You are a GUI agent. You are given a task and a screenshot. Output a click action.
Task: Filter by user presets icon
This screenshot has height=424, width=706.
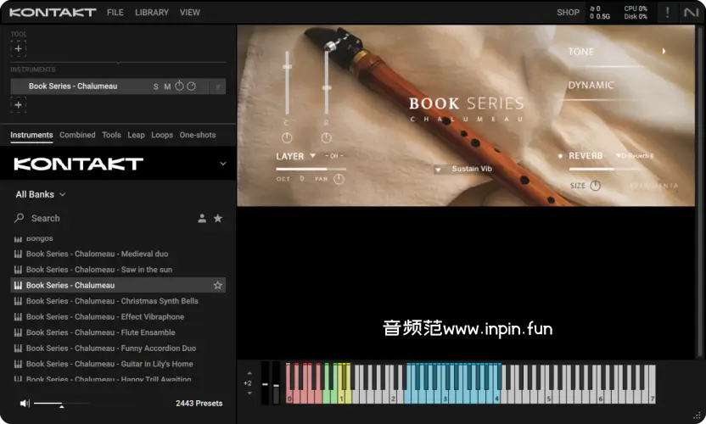[202, 218]
